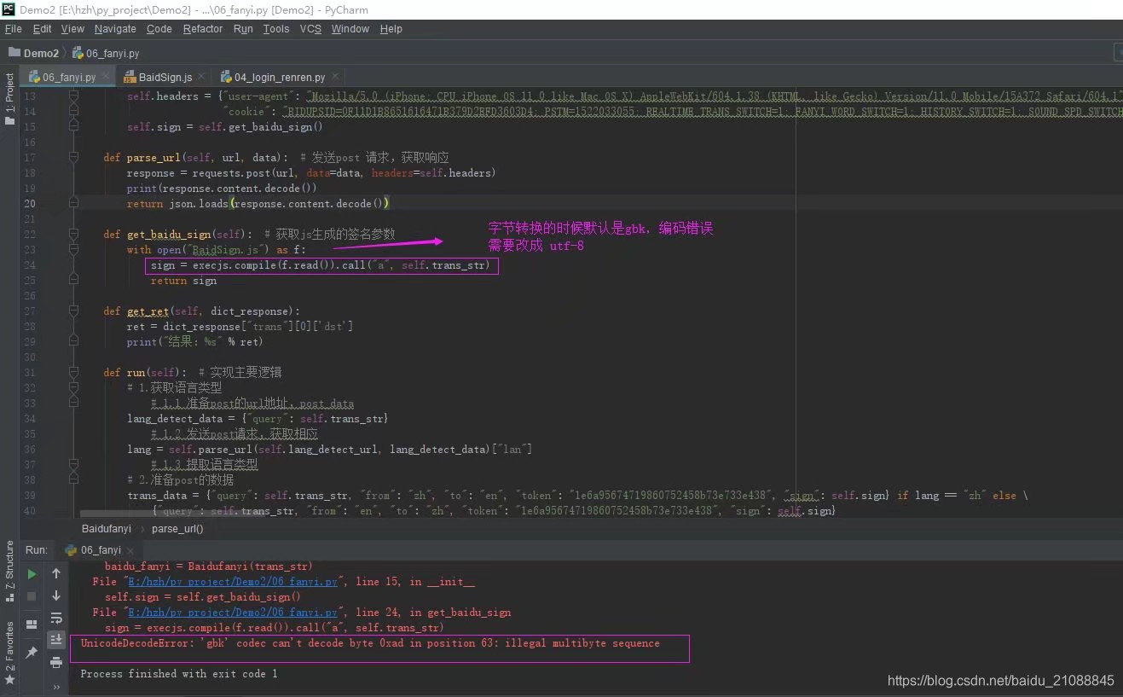Open traceback link for line 24

coord(230,612)
